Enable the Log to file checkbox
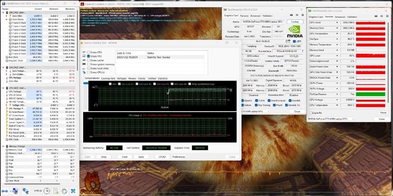The height and width of the screenshot is (196, 393). coord(310,113)
